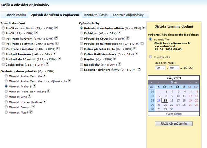
Task: Open info icon for Centrála + zapůjčení auta
Action: [x=70, y=81]
